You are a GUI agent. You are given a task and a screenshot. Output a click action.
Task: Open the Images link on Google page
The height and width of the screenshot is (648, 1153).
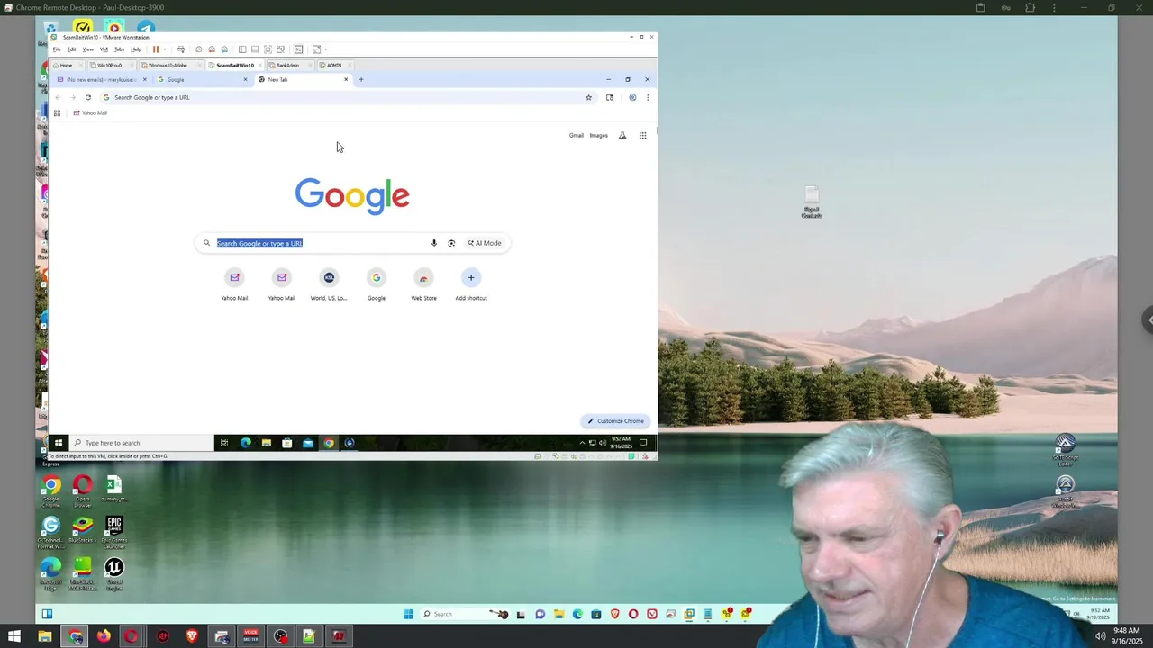click(599, 136)
